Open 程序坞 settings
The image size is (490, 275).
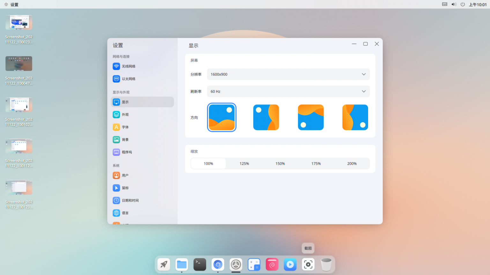point(126,152)
